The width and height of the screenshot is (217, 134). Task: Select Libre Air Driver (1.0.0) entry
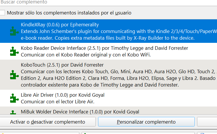click(62, 95)
